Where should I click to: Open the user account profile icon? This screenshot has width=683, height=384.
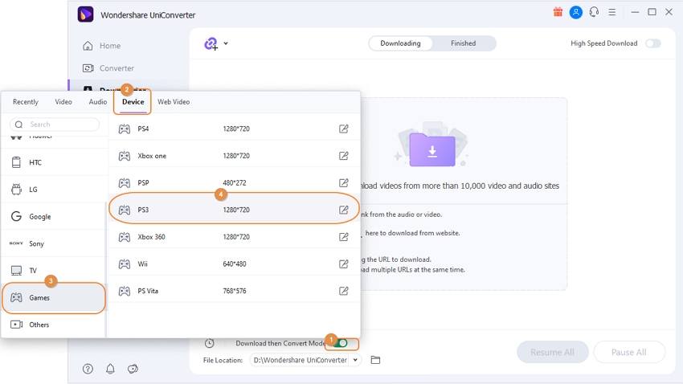pos(576,13)
